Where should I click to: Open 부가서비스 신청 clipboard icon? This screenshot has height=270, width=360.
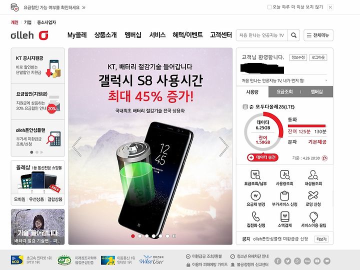click(284, 195)
